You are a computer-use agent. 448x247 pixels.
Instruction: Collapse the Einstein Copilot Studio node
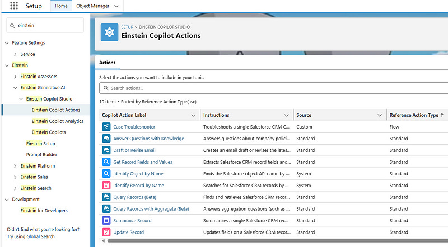coord(21,99)
